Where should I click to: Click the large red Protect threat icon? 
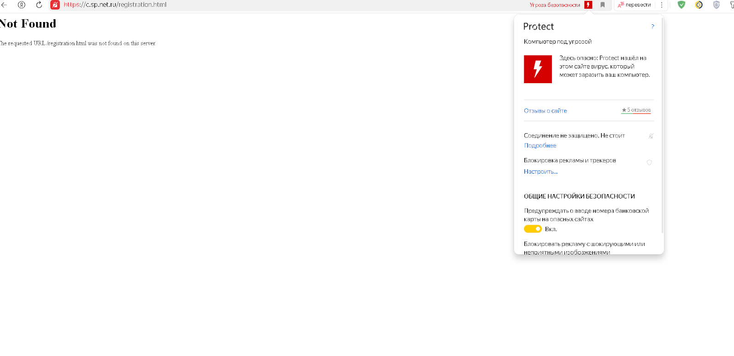tap(538, 69)
